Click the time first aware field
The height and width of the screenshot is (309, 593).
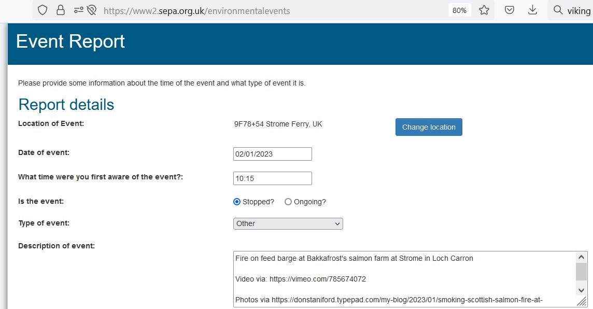[x=273, y=178]
